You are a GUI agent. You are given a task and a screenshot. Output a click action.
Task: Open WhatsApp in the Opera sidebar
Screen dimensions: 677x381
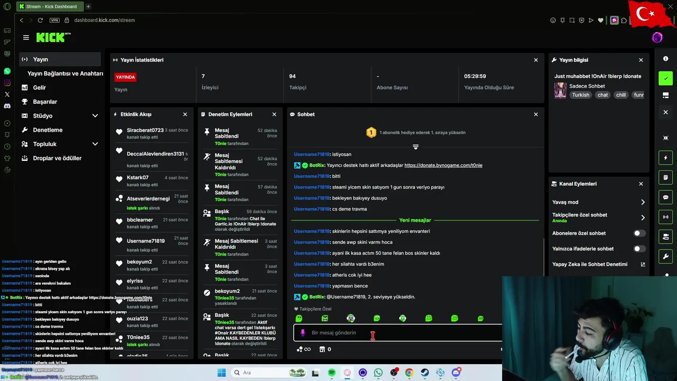[7, 71]
